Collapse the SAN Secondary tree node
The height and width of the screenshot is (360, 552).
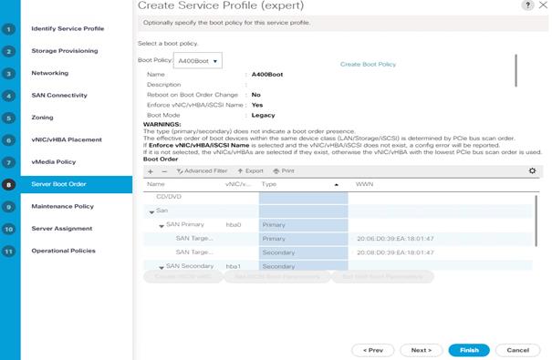pyautogui.click(x=161, y=268)
